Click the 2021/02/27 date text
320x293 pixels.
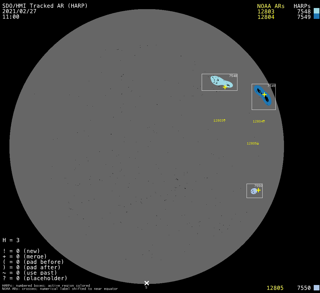tap(19, 11)
